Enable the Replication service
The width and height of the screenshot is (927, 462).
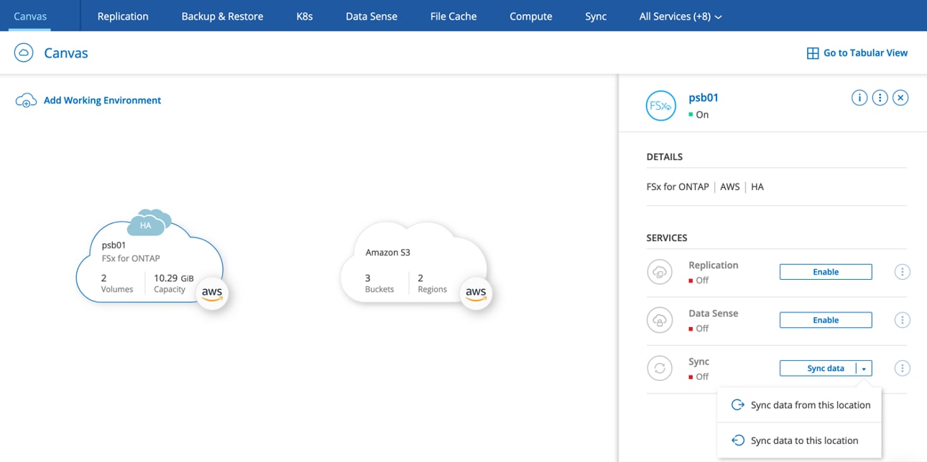pyautogui.click(x=825, y=272)
